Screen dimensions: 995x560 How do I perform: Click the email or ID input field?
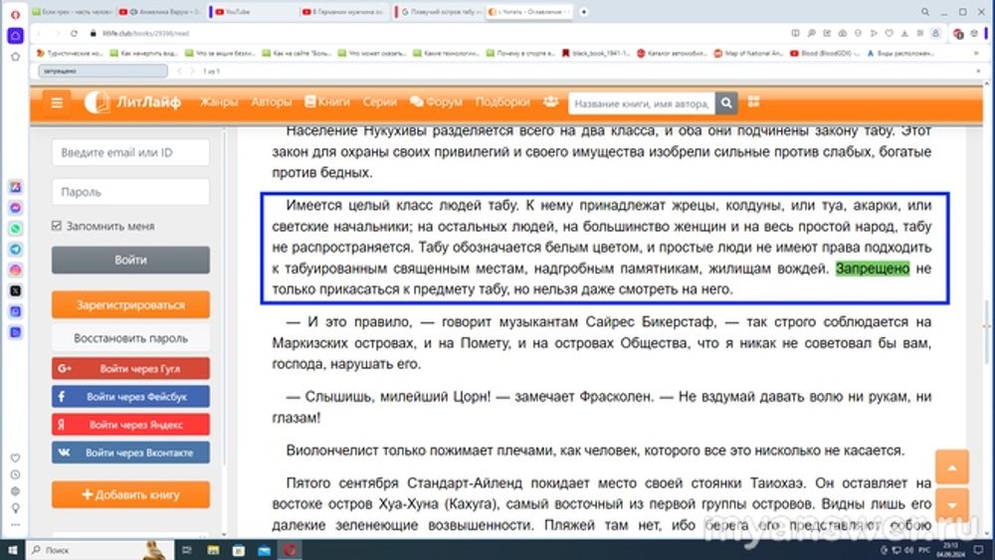click(x=130, y=153)
